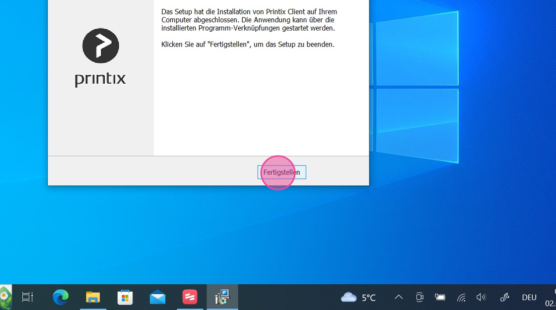Open the red app icon on the taskbar
This screenshot has width=556, height=310.
[x=190, y=297]
